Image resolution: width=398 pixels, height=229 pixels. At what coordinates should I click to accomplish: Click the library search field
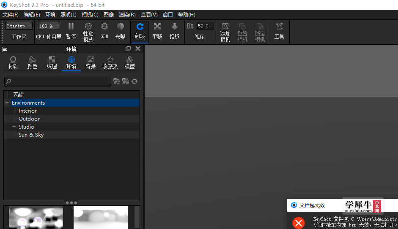click(x=58, y=81)
